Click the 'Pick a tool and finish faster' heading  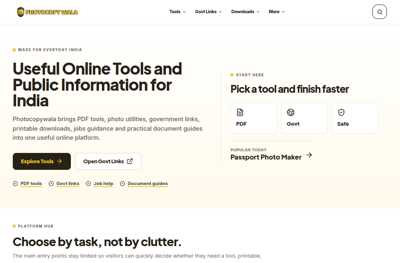pyautogui.click(x=290, y=89)
